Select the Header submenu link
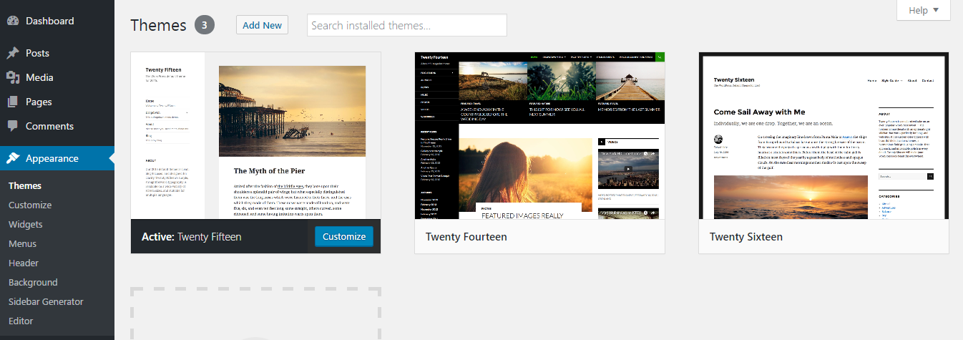Screen dimensions: 963x340 click(24, 263)
